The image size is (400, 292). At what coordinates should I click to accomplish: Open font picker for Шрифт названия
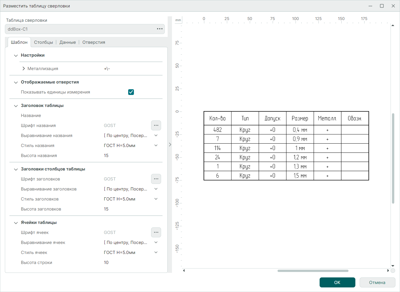(x=156, y=125)
